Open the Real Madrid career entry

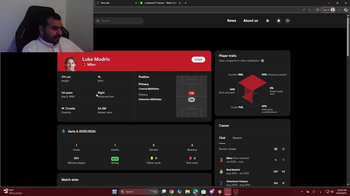[252, 171]
